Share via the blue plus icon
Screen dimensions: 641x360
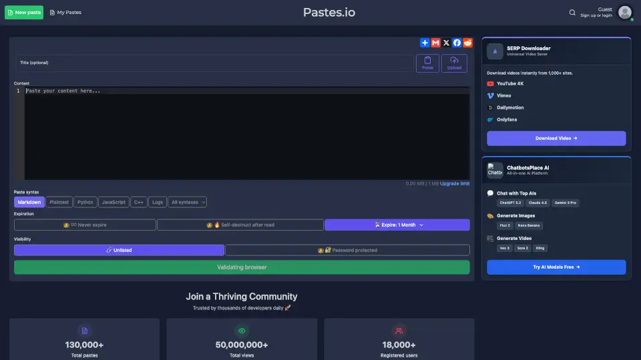pos(425,43)
